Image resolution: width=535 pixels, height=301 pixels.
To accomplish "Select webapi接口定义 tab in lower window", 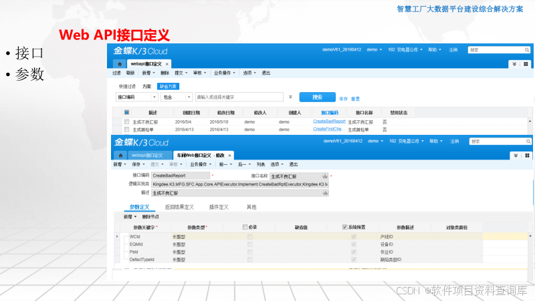I will 147,156.
